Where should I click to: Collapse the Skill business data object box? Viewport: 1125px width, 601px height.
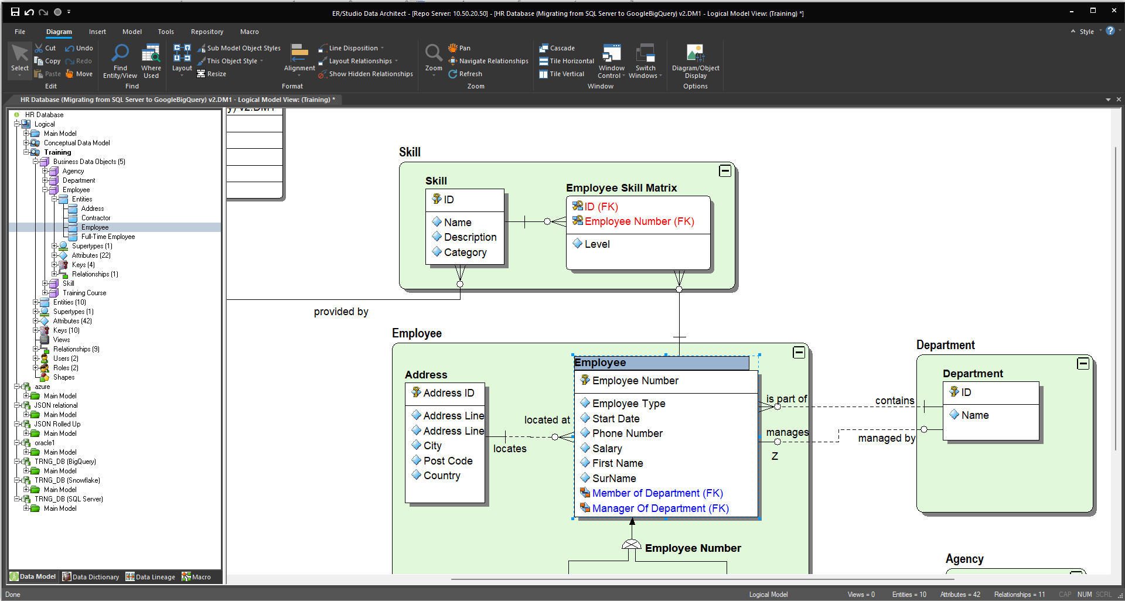pyautogui.click(x=725, y=171)
